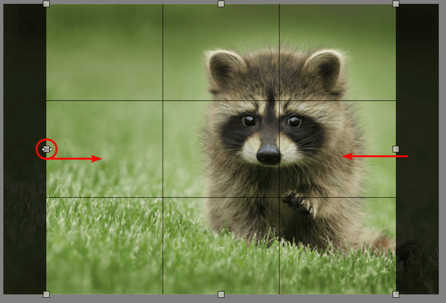Viewport: 446px width, 303px height.
Task: Click the top-right corner crop handle
Action: pyautogui.click(x=395, y=4)
